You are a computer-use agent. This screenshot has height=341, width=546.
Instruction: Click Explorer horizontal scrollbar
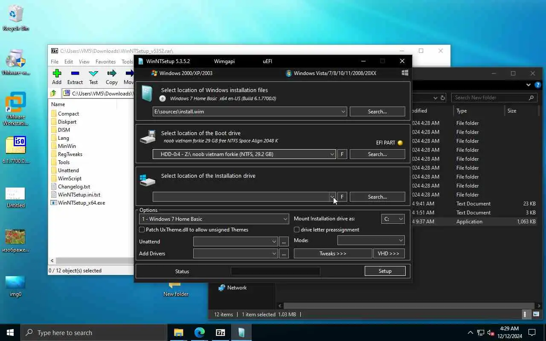[x=409, y=306]
